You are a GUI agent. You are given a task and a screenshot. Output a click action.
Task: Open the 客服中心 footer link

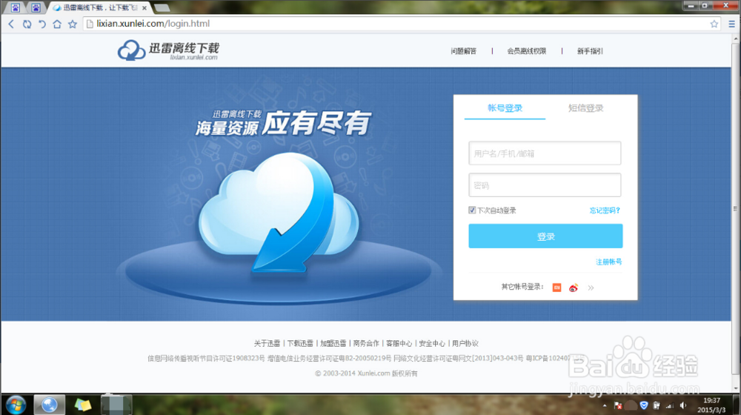399,343
